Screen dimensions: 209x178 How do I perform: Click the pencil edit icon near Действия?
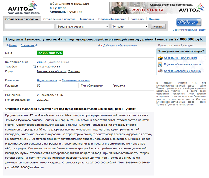pyautogui.click(x=99, y=45)
